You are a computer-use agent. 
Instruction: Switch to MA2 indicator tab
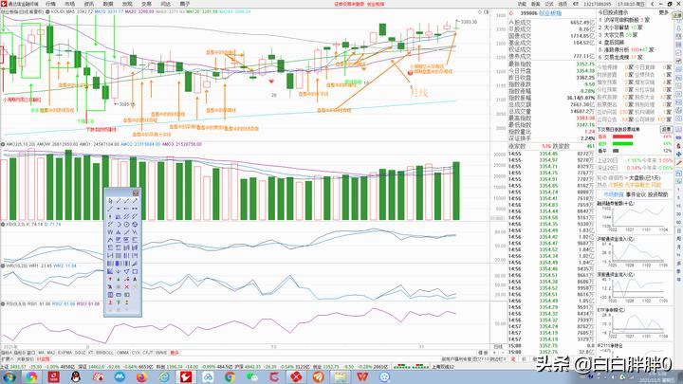coord(51,353)
